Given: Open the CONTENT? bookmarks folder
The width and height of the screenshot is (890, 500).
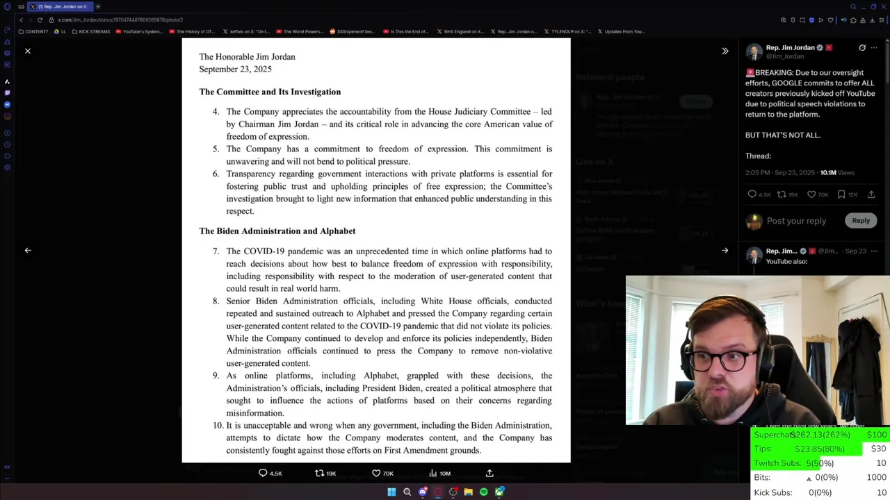Looking at the screenshot, I should [x=33, y=31].
